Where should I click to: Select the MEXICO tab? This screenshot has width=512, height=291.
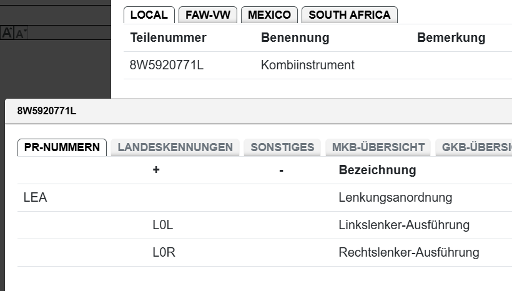coord(269,15)
